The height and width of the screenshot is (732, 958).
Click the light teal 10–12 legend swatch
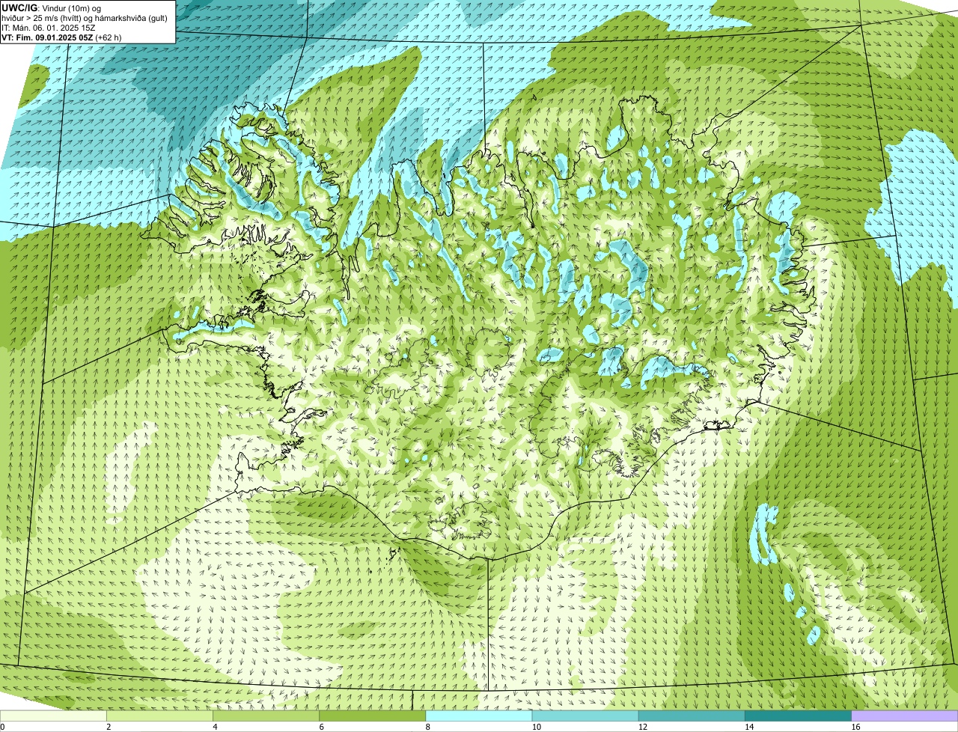pyautogui.click(x=585, y=716)
